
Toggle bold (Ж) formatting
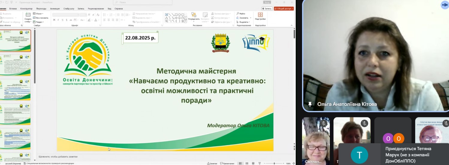coord(54,20)
